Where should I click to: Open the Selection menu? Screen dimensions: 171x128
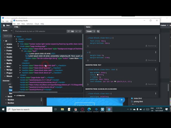point(30,24)
